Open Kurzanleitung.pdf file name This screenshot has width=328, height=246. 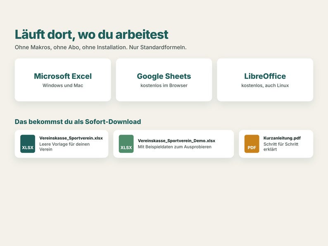tap(282, 138)
